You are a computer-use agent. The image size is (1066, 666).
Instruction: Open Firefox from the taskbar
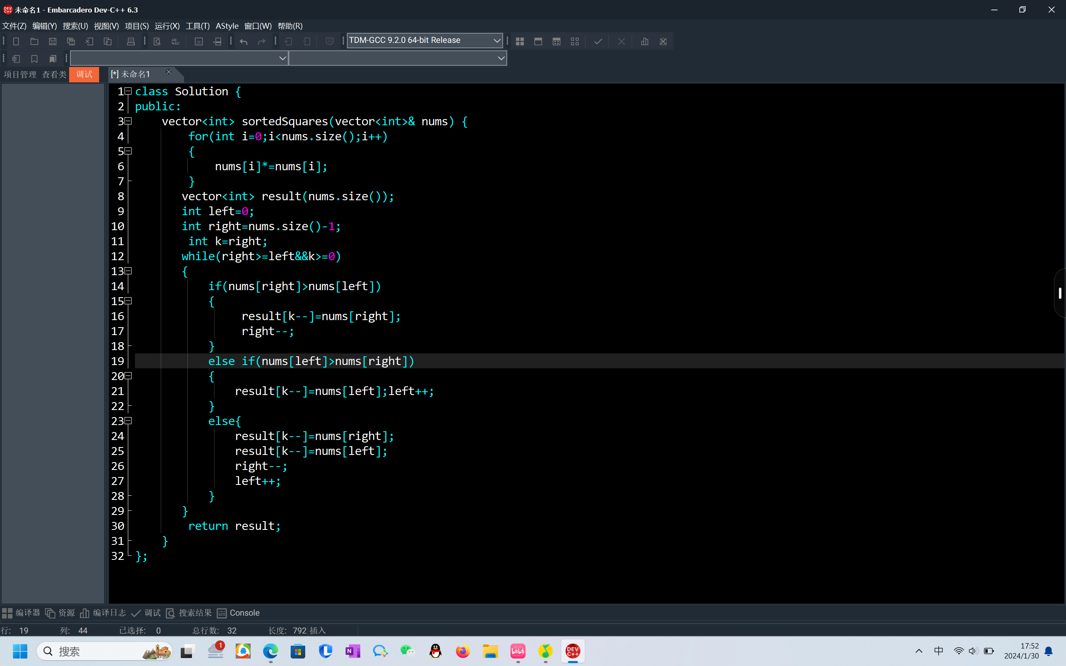click(x=463, y=651)
